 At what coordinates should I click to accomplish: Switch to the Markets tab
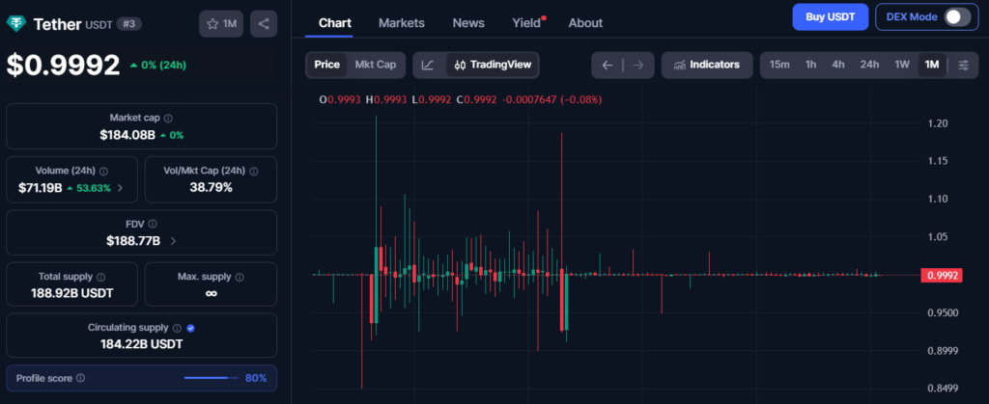(402, 22)
